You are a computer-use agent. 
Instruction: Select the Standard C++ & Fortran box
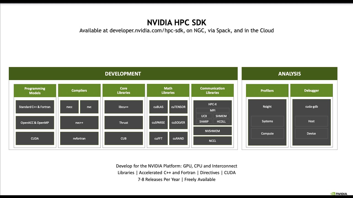click(35, 107)
